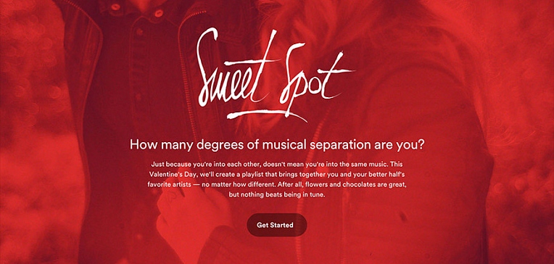Click the line nothing beats being in tune
The height and width of the screenshot is (264, 554).
point(277,194)
